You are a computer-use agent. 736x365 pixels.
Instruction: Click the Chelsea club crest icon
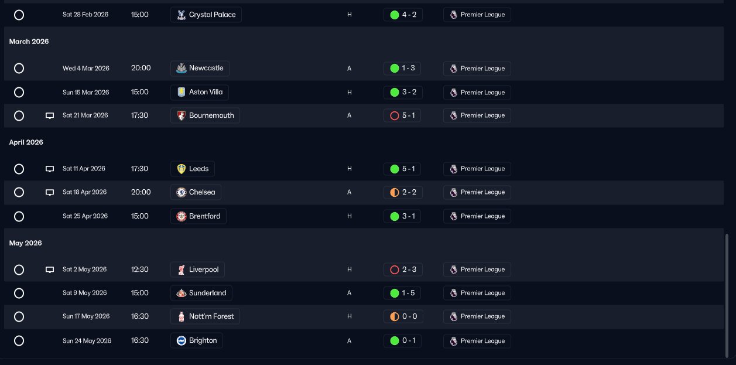point(182,192)
